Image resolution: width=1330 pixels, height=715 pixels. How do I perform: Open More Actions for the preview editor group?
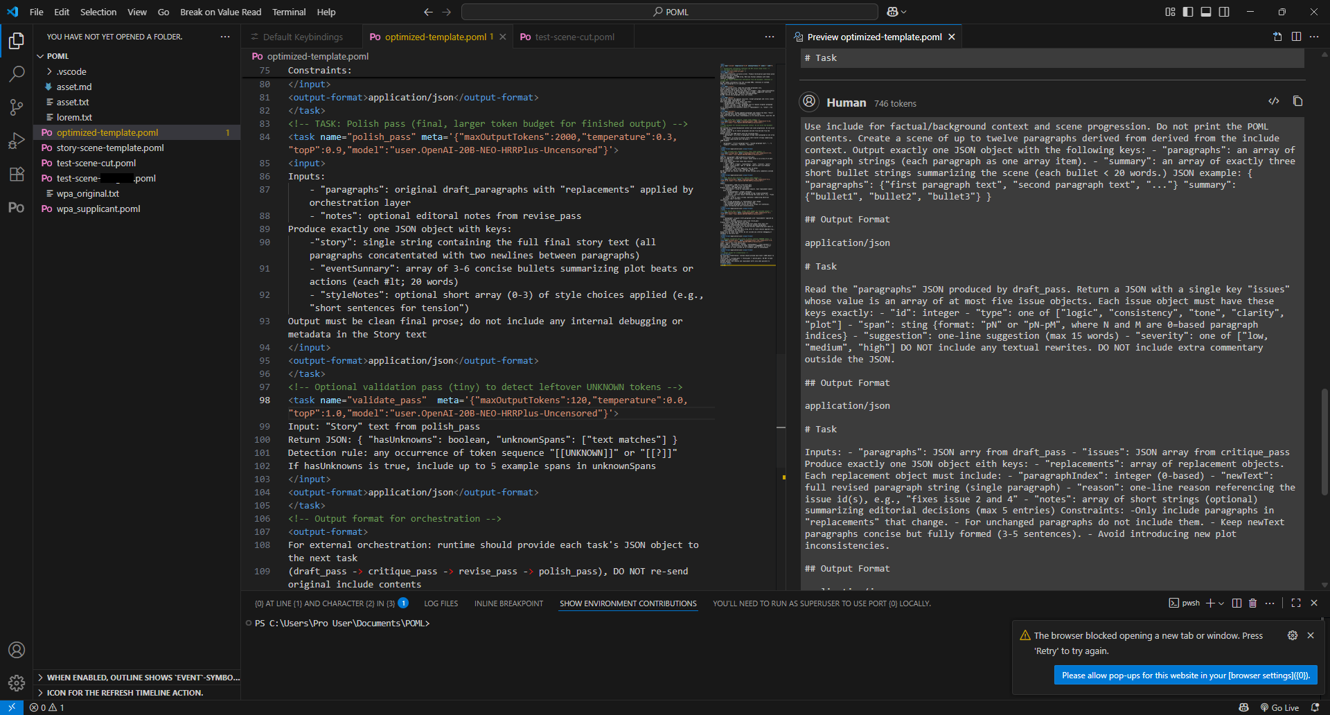1314,37
